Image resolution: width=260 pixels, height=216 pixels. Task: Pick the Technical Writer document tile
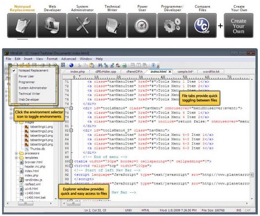112,25
